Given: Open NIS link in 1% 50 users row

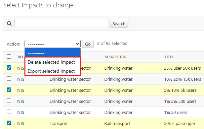Looking at the screenshot, I should click(21, 112).
